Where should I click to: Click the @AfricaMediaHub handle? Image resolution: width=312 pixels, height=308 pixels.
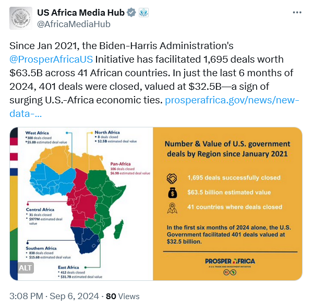click(x=74, y=24)
